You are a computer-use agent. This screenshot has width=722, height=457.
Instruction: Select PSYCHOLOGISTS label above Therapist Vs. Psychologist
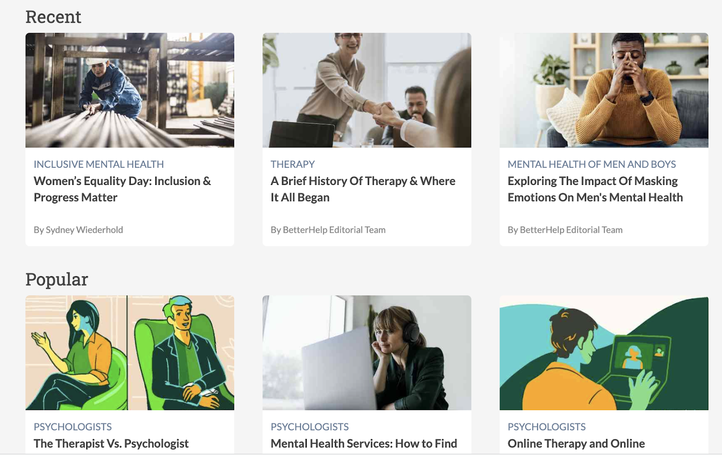(x=73, y=427)
